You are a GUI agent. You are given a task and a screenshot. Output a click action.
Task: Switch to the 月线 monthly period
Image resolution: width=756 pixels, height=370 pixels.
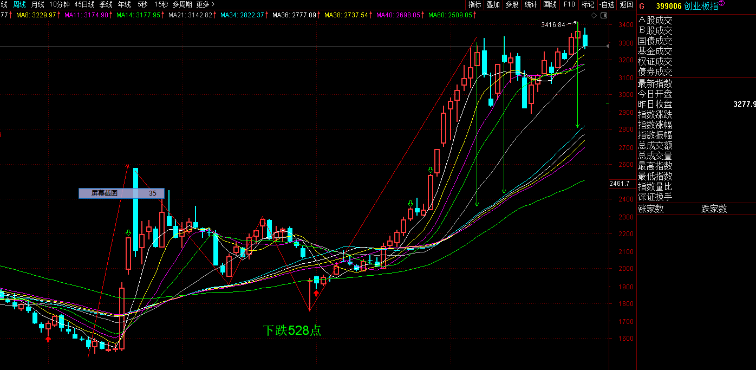click(38, 4)
